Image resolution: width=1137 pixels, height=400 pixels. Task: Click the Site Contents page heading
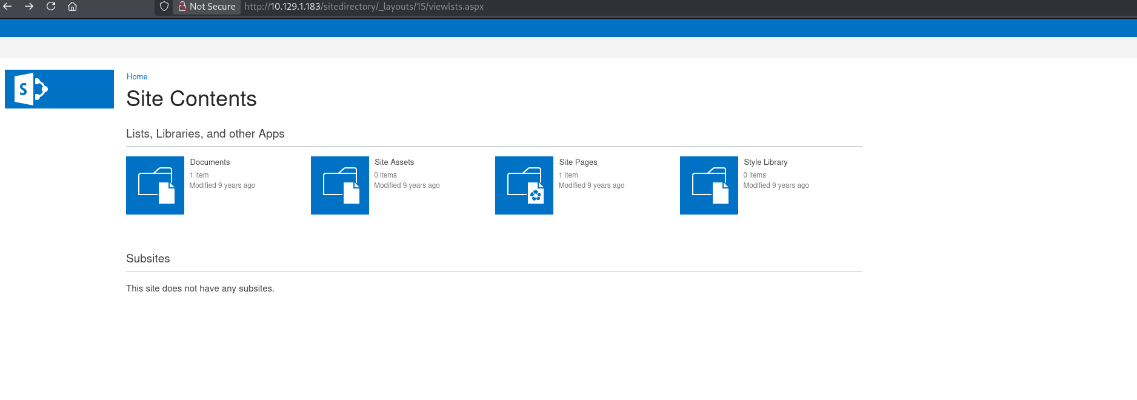[192, 99]
